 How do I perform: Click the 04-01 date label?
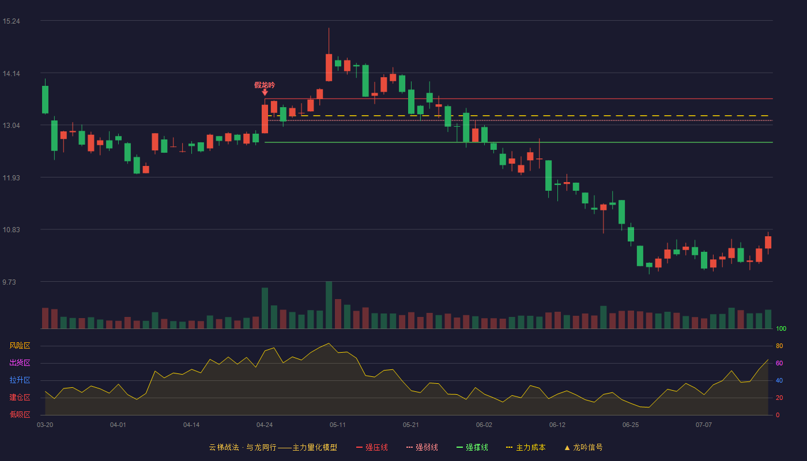pyautogui.click(x=118, y=425)
